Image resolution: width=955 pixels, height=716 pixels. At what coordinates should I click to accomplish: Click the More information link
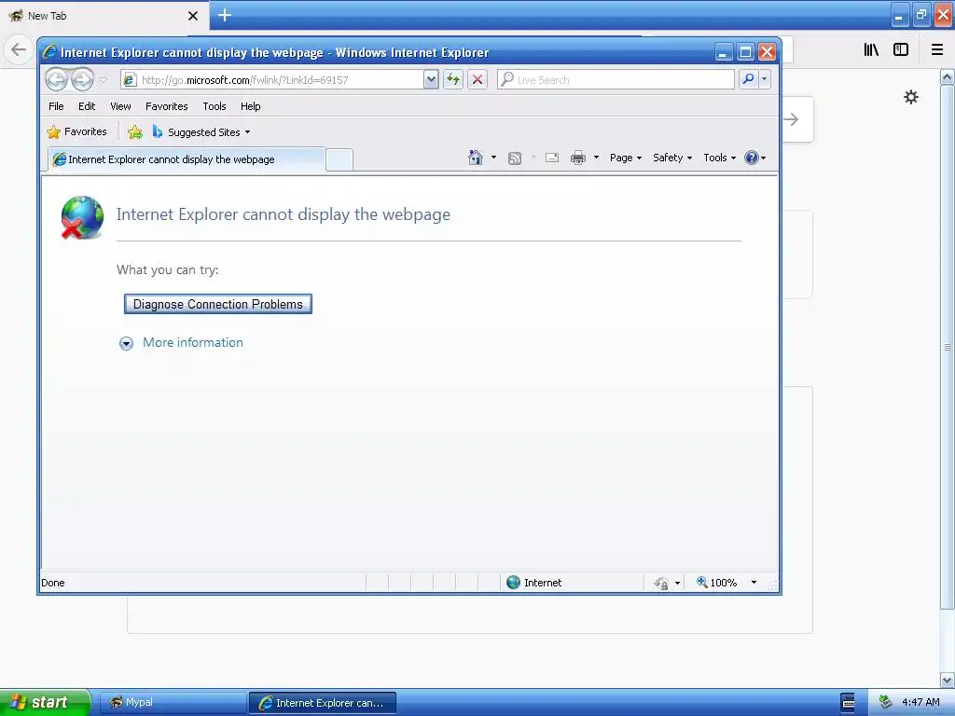coord(192,343)
